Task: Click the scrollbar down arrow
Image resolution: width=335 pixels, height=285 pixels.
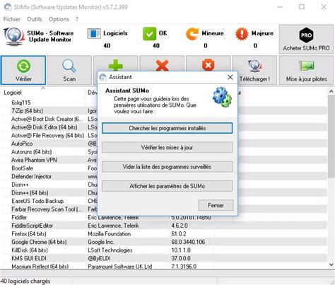Action: (331, 264)
